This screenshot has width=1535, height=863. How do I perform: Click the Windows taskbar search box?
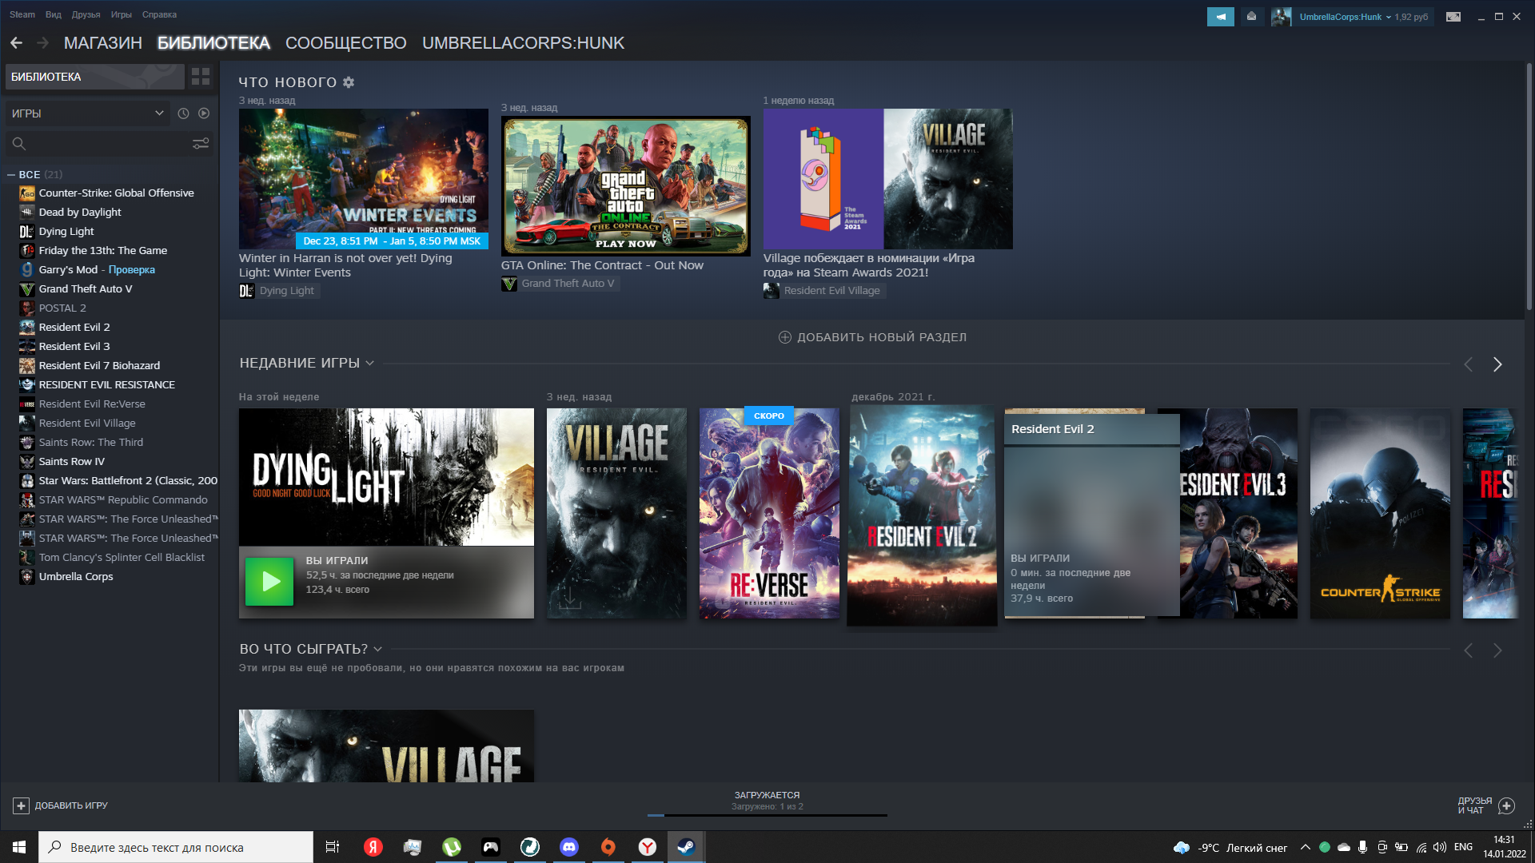click(176, 847)
